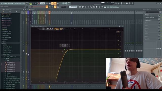The image size is (162, 91).
Task: Toggle The Glue effect enable knob
Action: (159, 15)
